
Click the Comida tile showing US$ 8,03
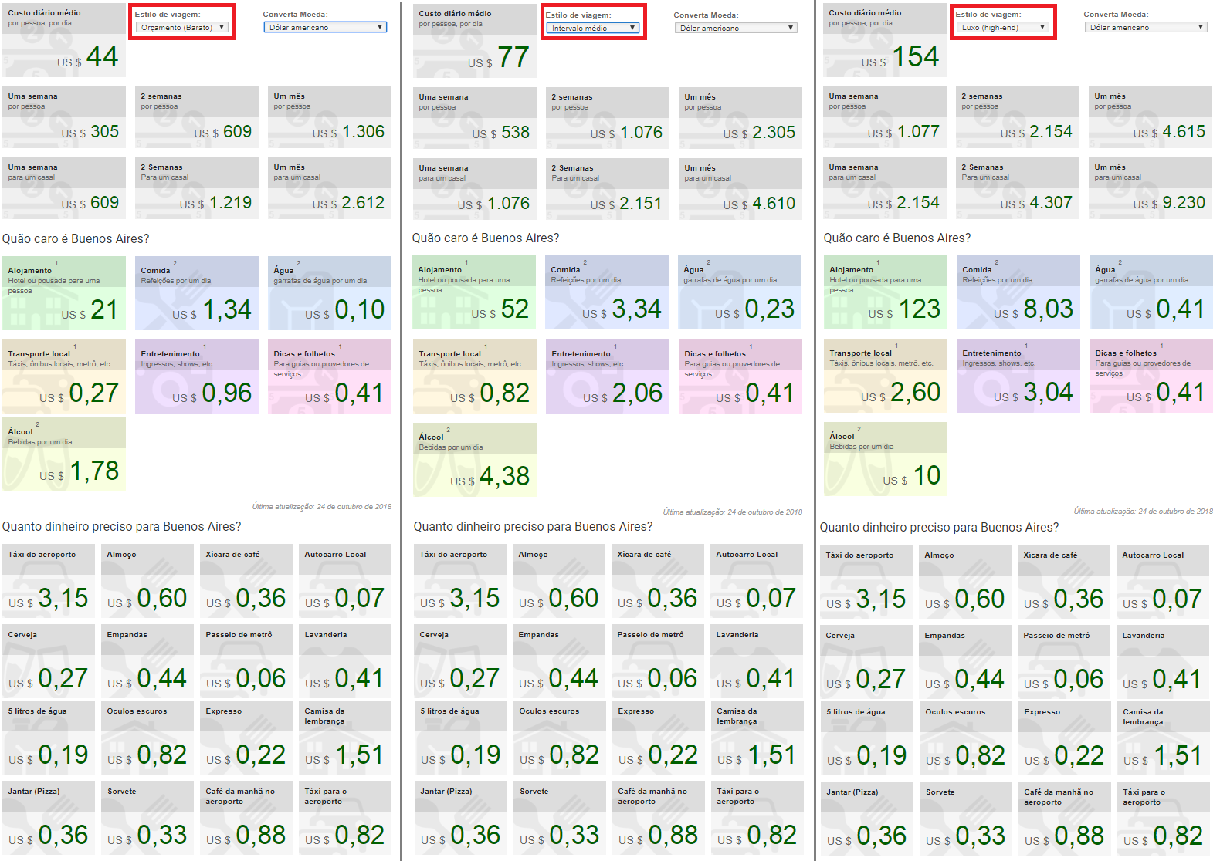click(x=1018, y=292)
